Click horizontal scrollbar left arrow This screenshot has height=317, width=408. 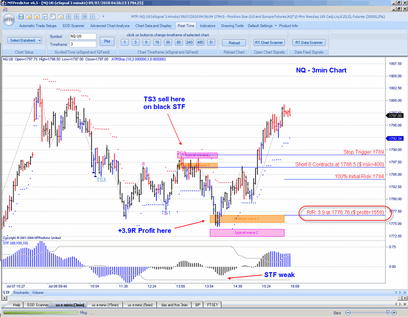pyautogui.click(x=4, y=298)
